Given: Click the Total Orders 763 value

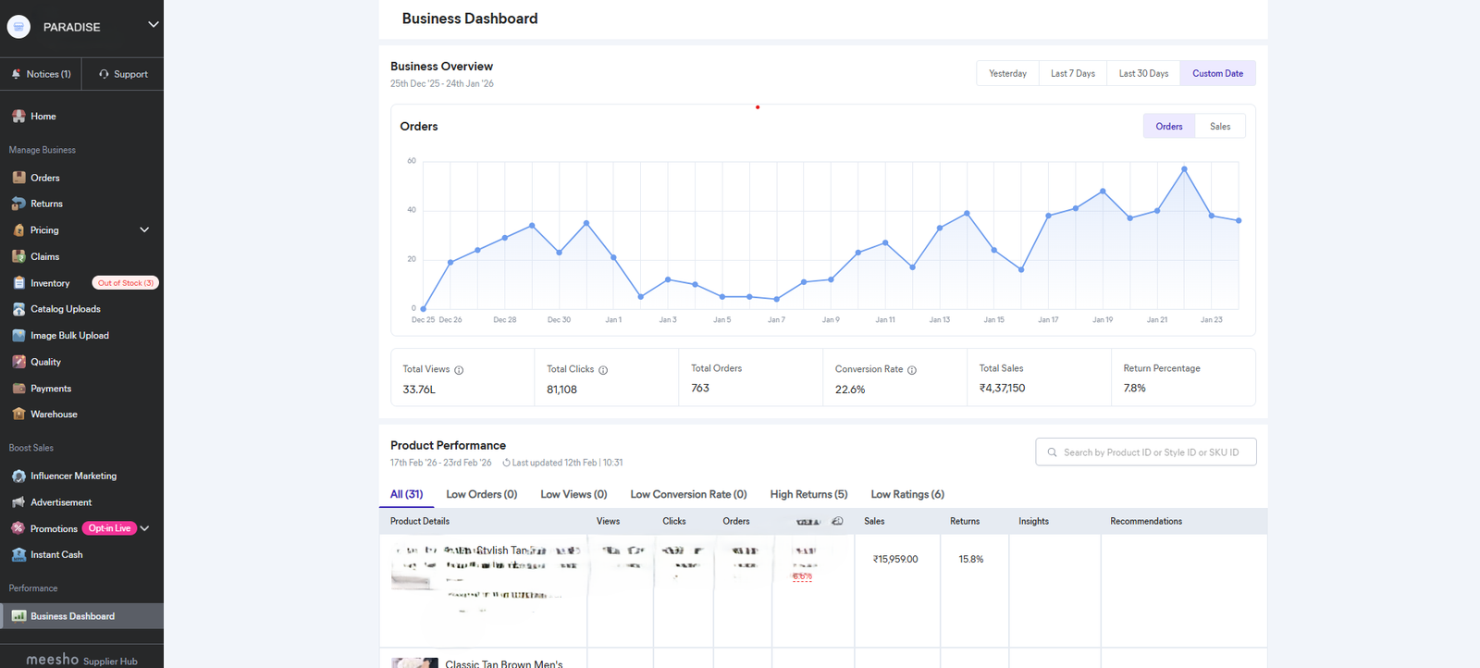Looking at the screenshot, I should [700, 389].
